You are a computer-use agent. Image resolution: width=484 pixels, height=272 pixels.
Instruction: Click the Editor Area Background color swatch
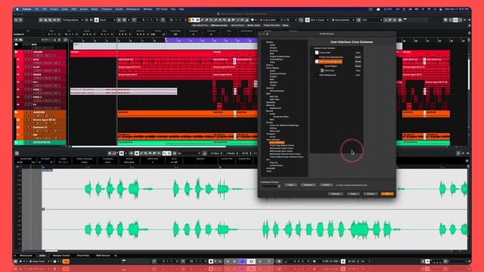[x=317, y=62]
